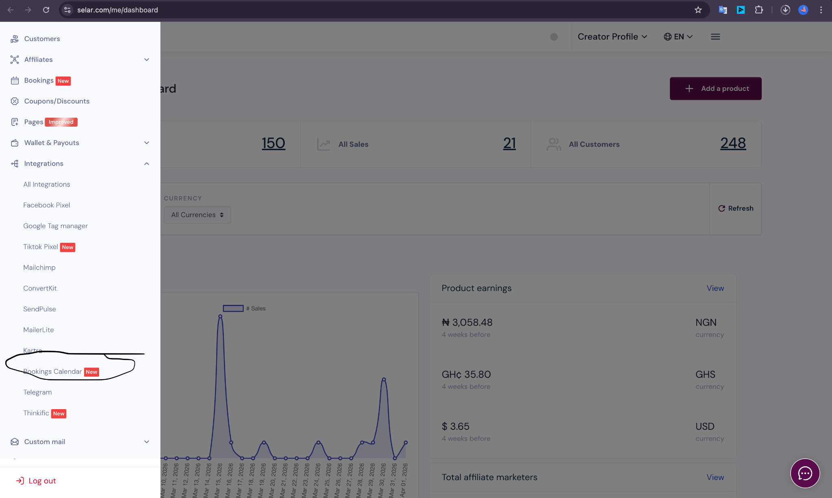Viewport: 832px width, 498px height.
Task: Click the Pages sidebar icon
Action: coord(15,122)
